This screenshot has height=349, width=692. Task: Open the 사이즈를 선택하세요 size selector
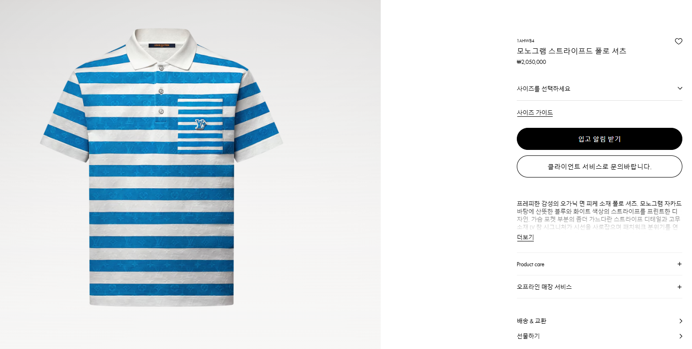pyautogui.click(x=600, y=89)
